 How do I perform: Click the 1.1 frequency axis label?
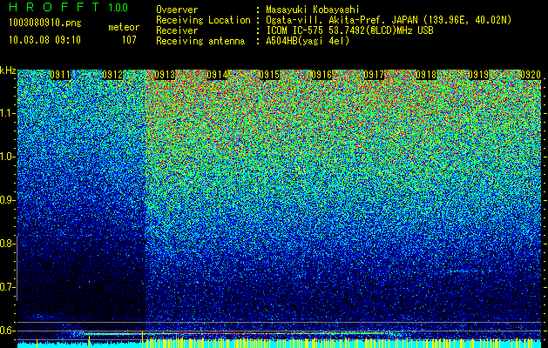tap(7, 113)
